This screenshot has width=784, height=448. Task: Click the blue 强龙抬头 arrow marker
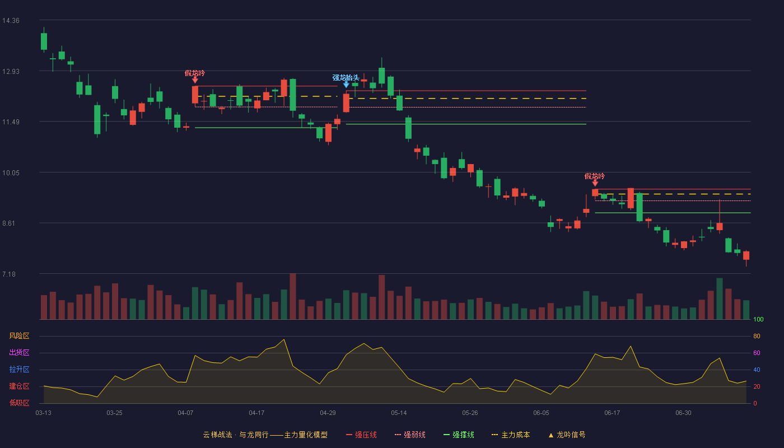pos(346,85)
